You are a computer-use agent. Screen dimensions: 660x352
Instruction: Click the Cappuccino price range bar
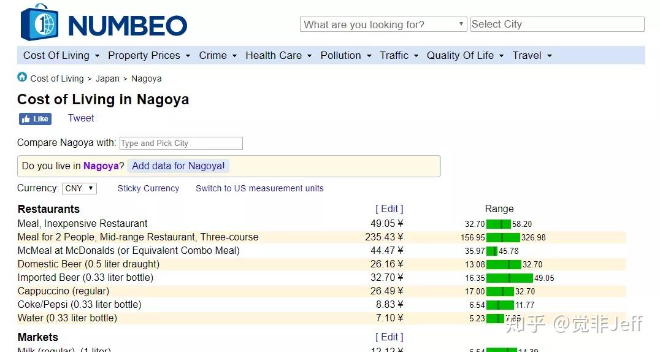point(500,291)
